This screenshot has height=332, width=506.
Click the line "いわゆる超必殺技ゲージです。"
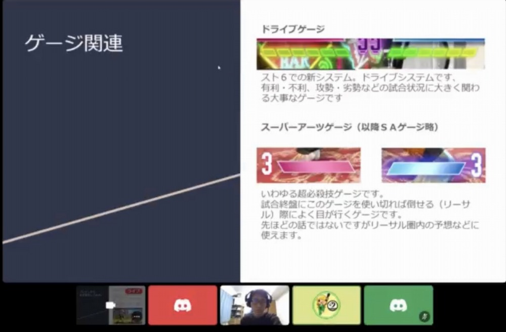pyautogui.click(x=323, y=194)
